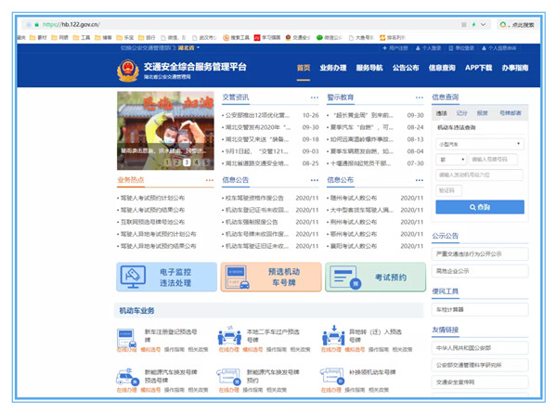This screenshot has width=557, height=414.
Task: Open 中华人民共和国公安部 friendly link
Action: tap(480, 348)
